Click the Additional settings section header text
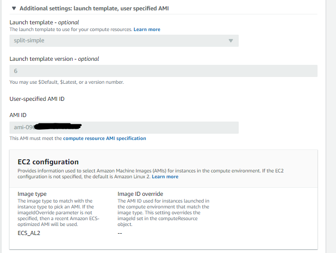 [x=94, y=8]
